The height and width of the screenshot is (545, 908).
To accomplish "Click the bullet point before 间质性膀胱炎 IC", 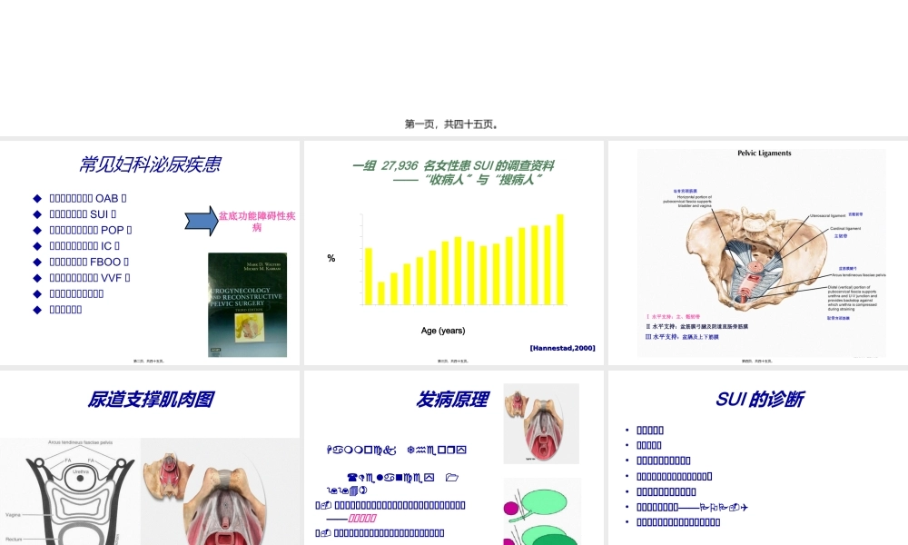I will tap(39, 245).
